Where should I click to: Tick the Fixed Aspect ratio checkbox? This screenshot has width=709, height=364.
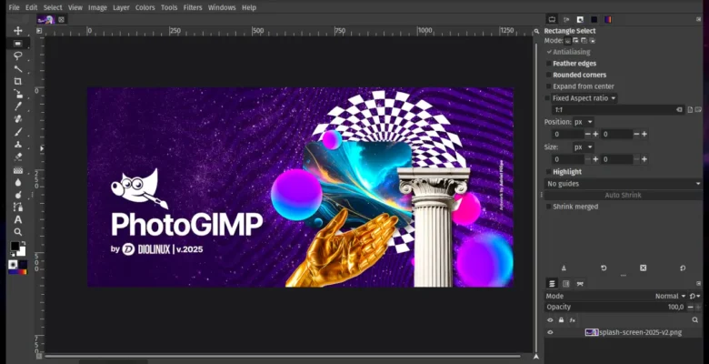547,98
